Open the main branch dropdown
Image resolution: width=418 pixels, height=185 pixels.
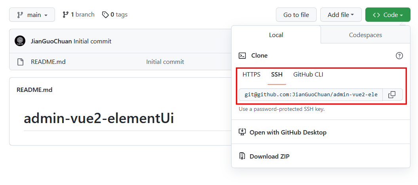point(32,15)
